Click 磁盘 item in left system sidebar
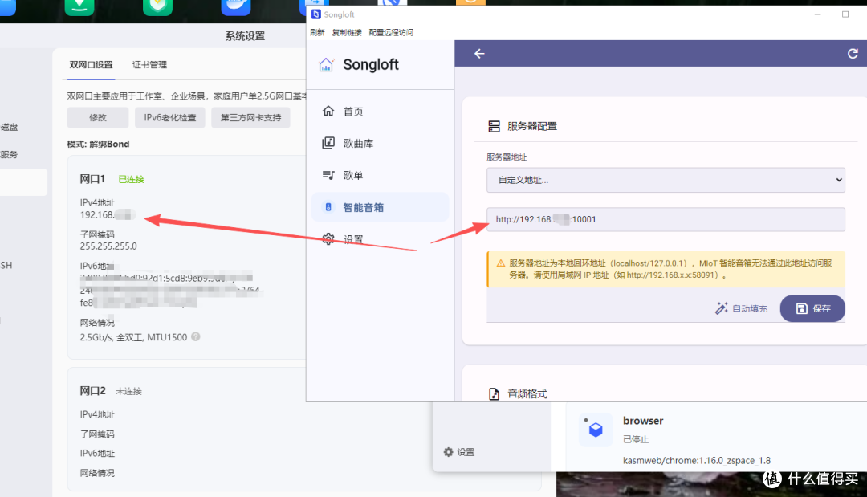 click(x=10, y=127)
